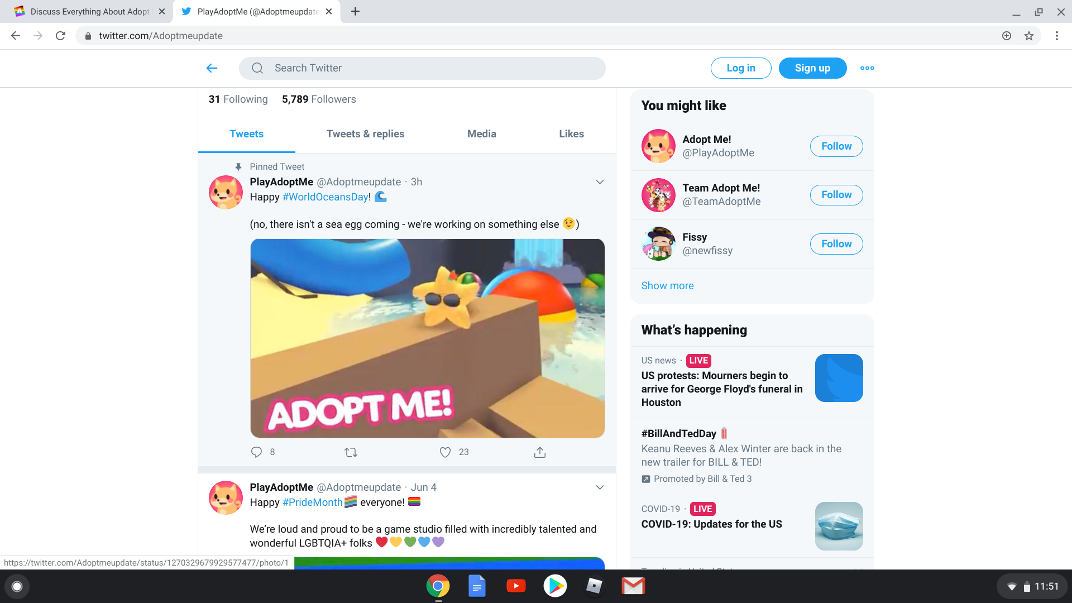Click Show more under You might like
1072x603 pixels.
click(667, 286)
